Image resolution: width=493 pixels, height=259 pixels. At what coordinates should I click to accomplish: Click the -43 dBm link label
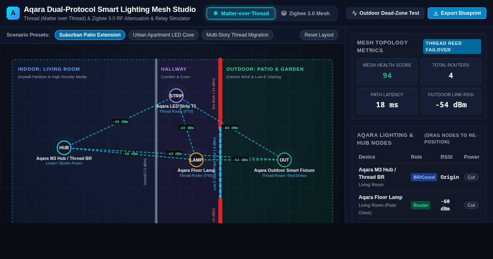click(x=186, y=128)
